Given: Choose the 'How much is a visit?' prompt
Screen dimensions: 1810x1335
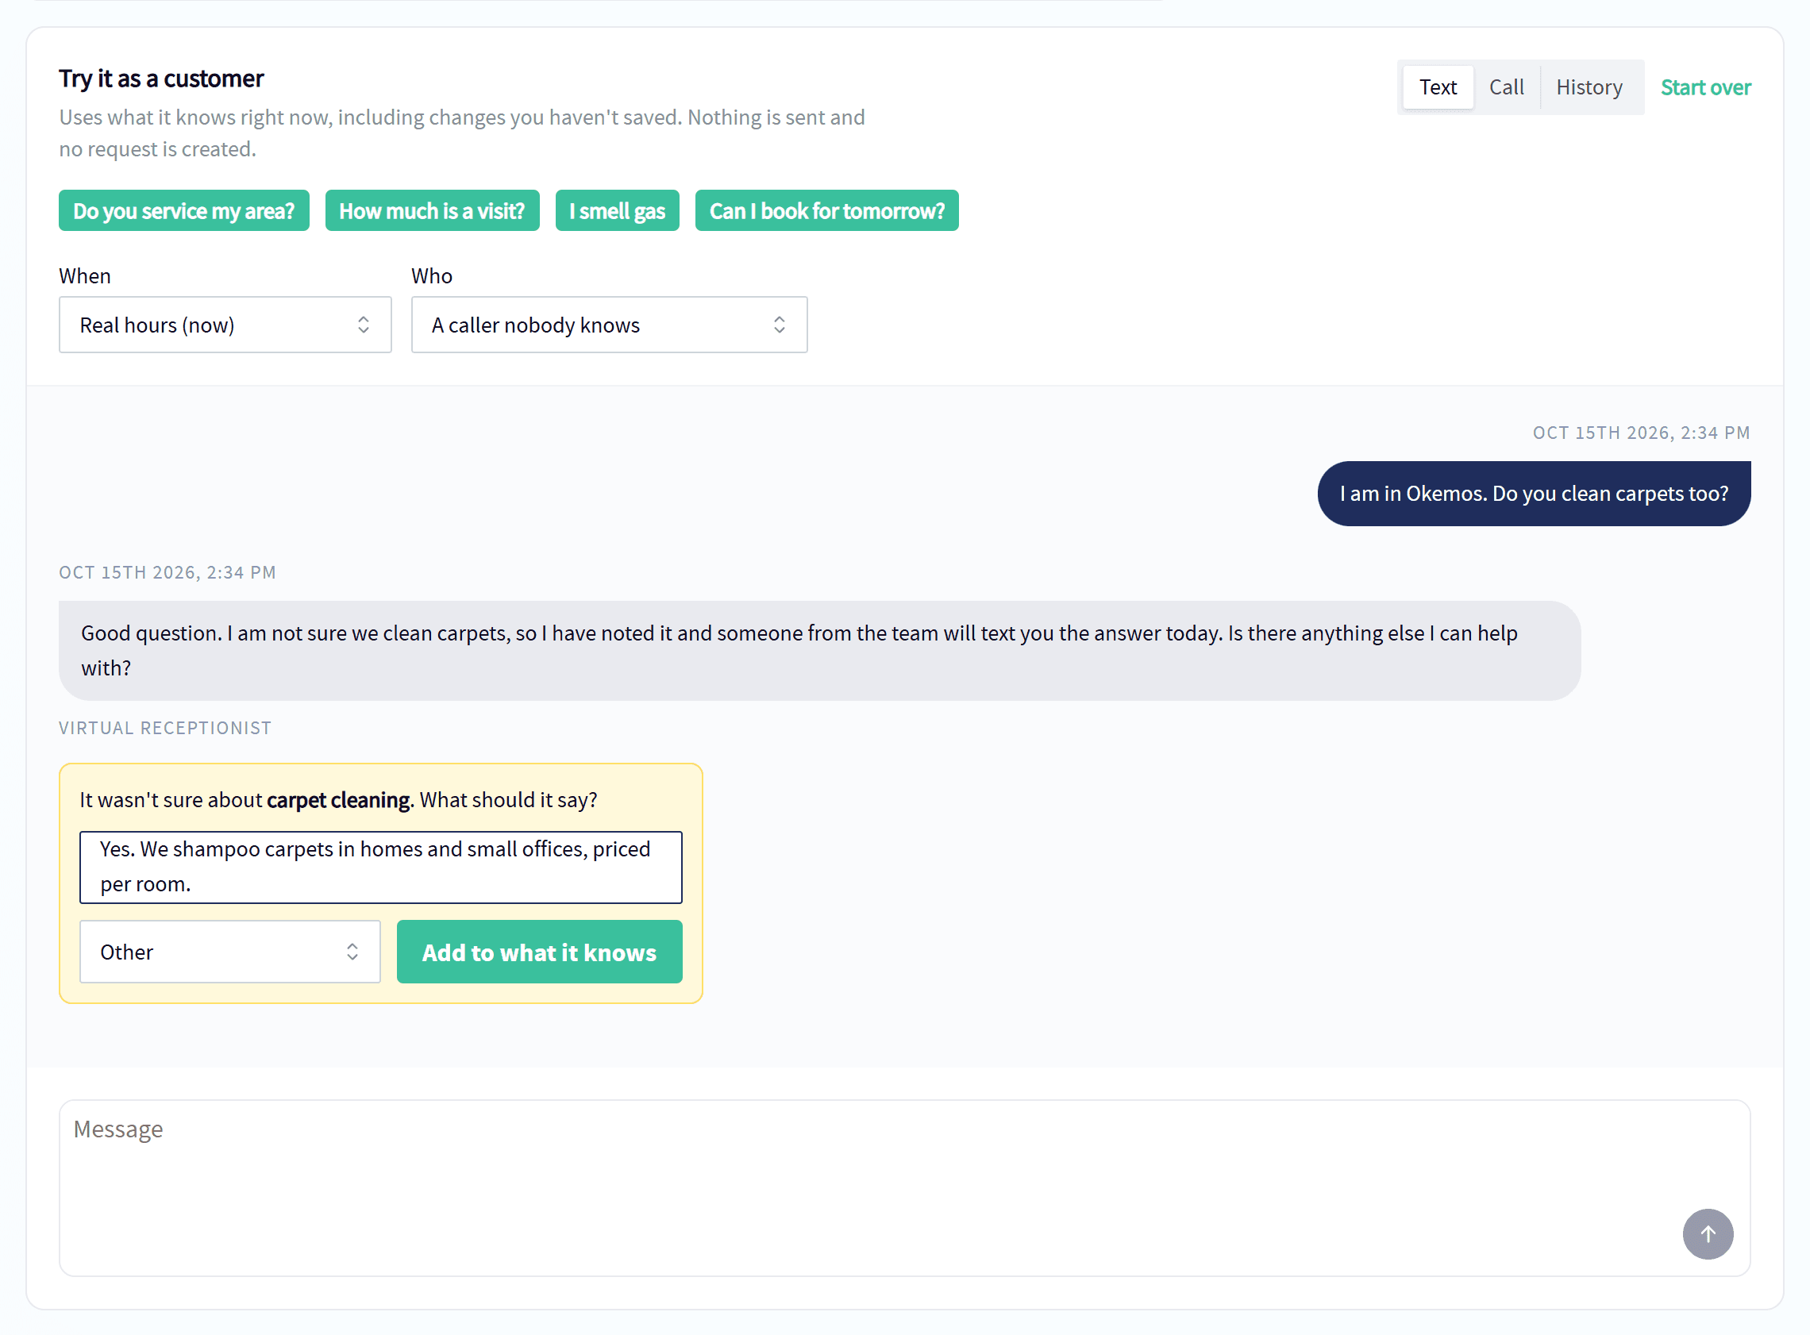Looking at the screenshot, I should (432, 211).
